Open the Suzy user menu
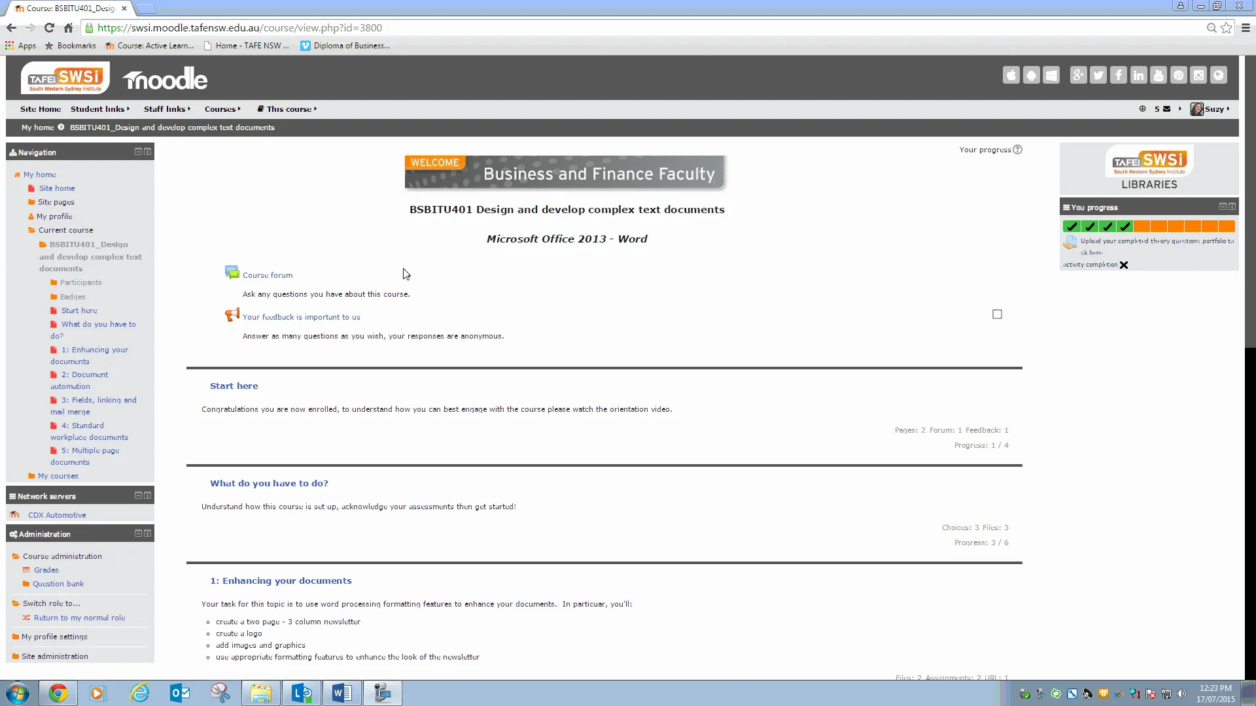This screenshot has width=1256, height=706. pos(1210,109)
